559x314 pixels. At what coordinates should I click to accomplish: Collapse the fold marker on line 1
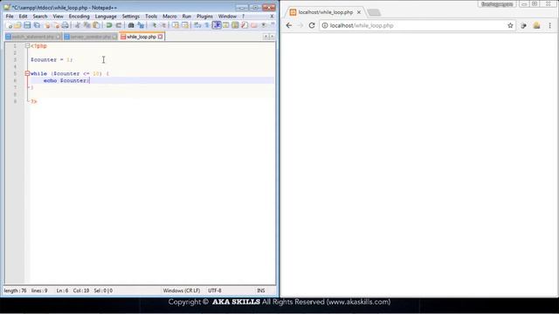(x=27, y=45)
